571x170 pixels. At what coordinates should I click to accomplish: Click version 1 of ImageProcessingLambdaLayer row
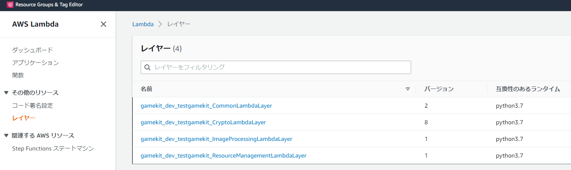point(426,139)
